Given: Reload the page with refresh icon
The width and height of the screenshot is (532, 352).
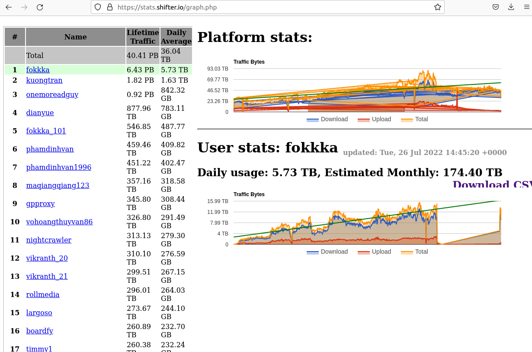Looking at the screenshot, I should click(40, 7).
